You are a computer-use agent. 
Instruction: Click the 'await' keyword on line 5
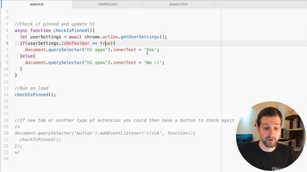[x=75, y=37]
